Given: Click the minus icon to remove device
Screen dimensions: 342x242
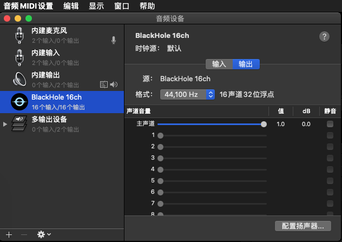Looking at the screenshot, I should click(x=23, y=234).
